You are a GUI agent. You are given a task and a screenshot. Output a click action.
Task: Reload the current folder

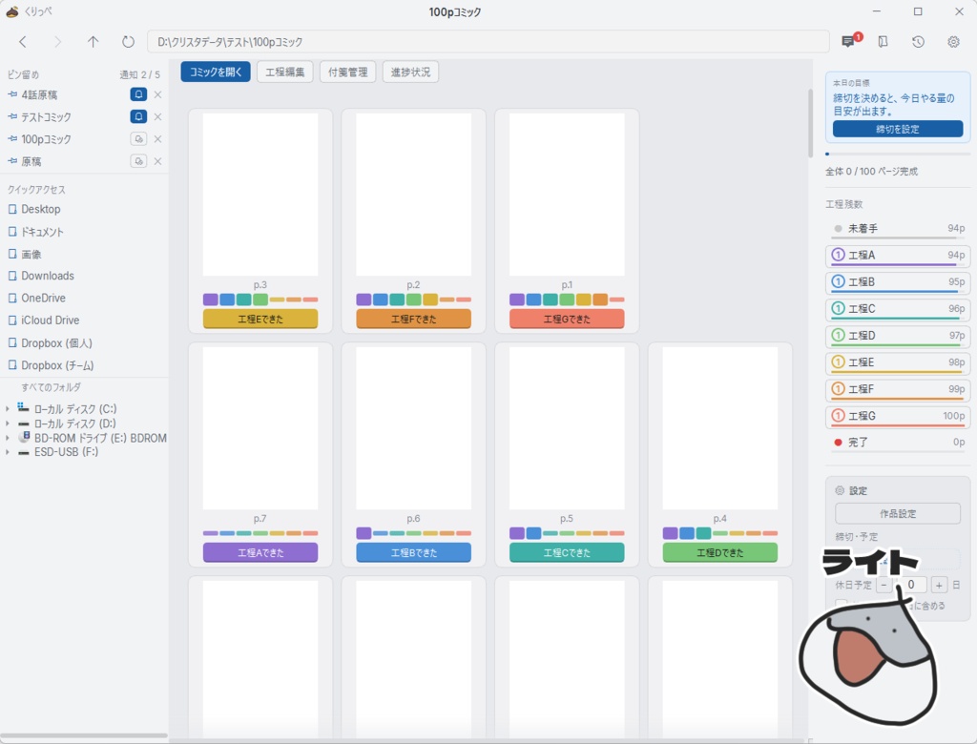128,42
